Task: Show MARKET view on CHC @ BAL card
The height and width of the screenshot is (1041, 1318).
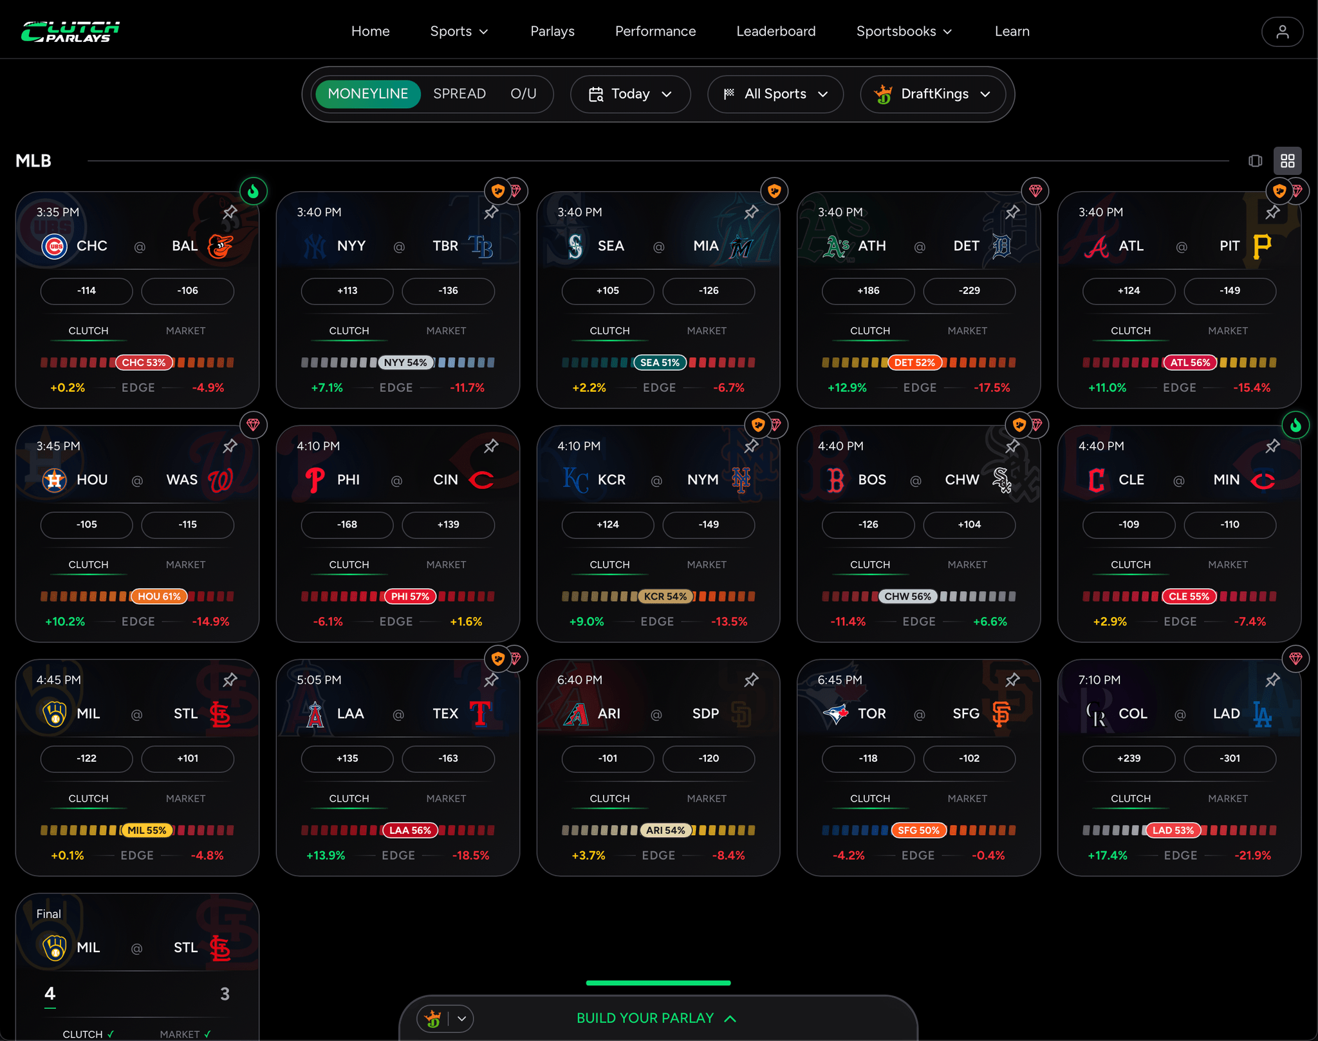Action: [185, 331]
